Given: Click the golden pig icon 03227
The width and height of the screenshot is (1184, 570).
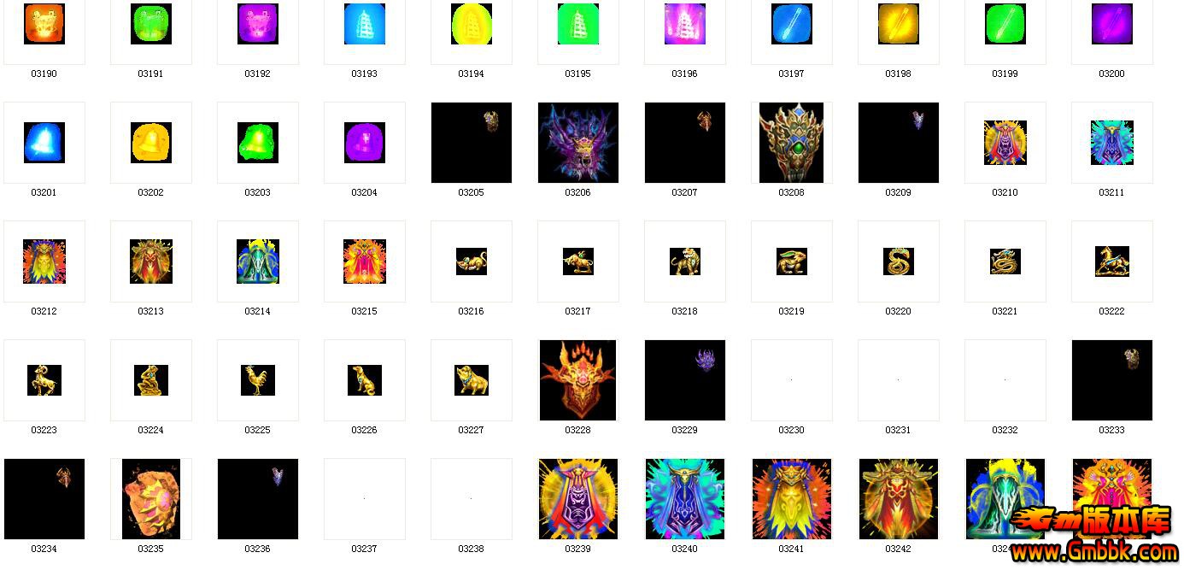Looking at the screenshot, I should pyautogui.click(x=471, y=380).
